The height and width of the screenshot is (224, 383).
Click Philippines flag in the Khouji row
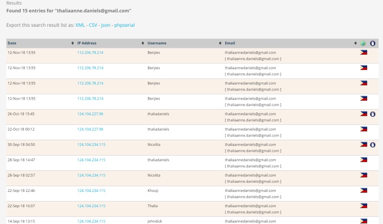click(x=363, y=190)
